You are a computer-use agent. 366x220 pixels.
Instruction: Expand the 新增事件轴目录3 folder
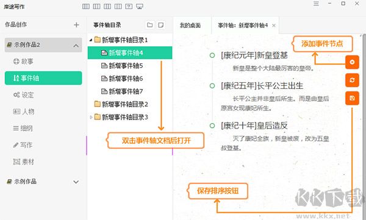[91, 117]
